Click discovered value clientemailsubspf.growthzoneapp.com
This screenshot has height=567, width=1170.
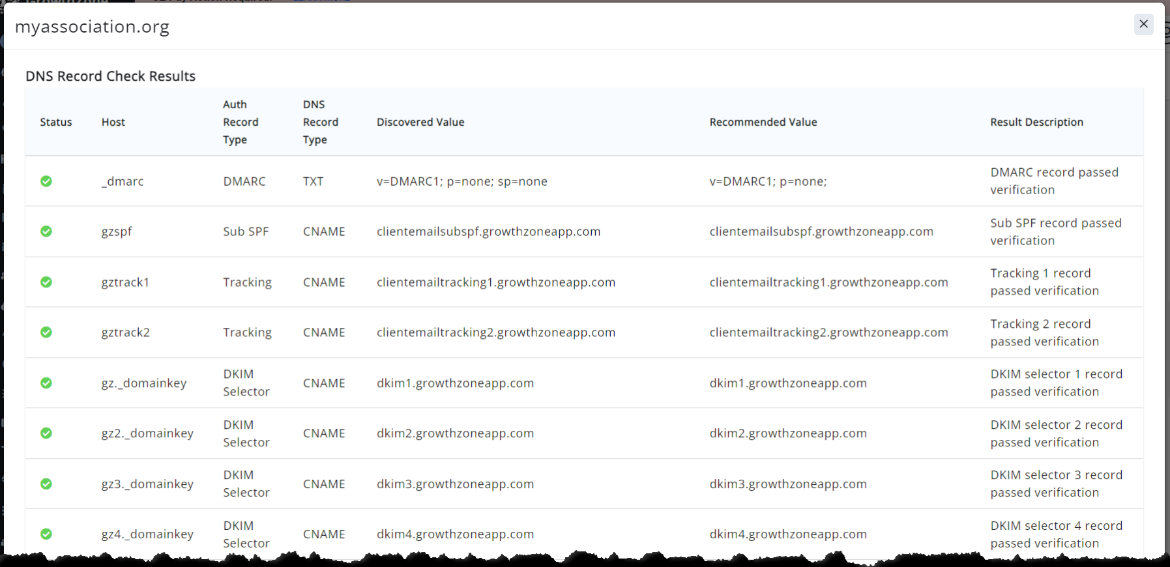488,231
